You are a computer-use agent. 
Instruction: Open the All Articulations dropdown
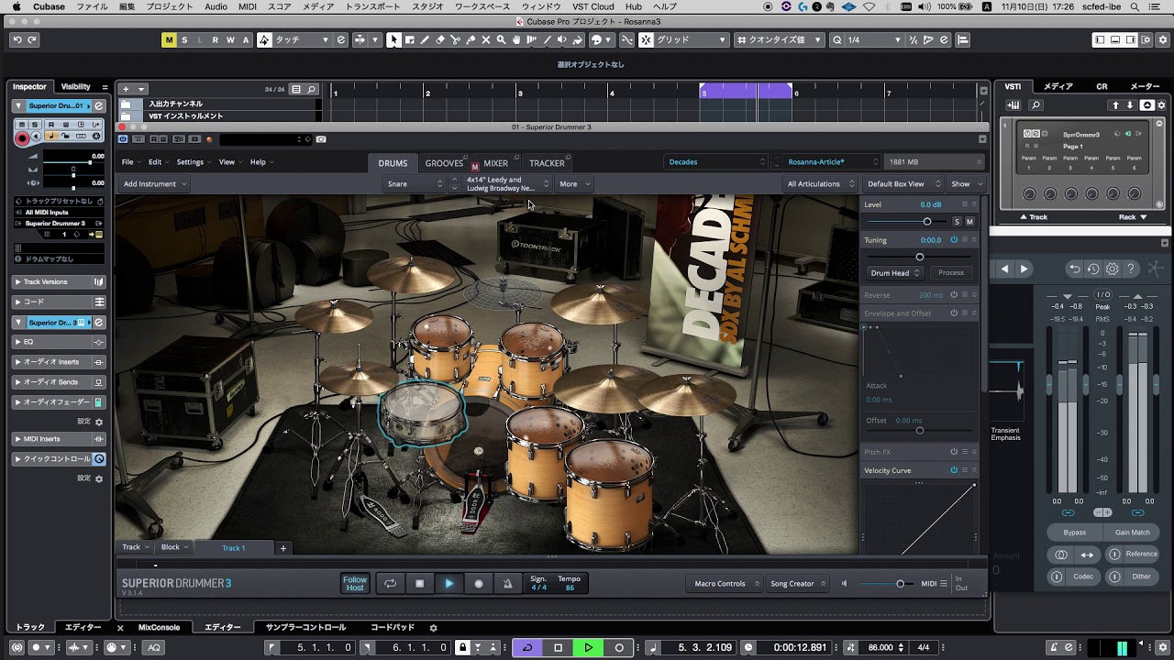click(820, 183)
